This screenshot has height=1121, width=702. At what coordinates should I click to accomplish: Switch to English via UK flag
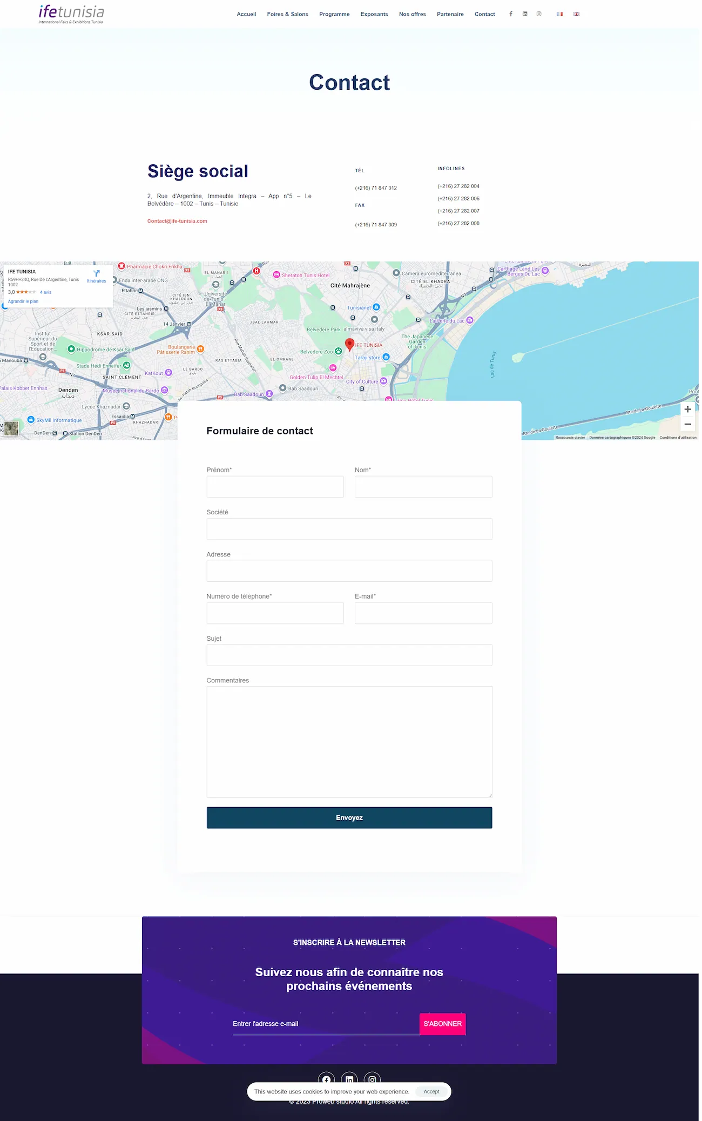click(576, 14)
